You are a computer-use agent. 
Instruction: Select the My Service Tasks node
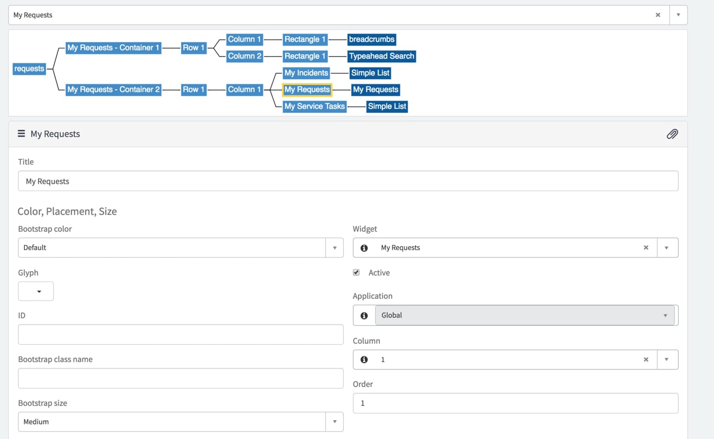click(314, 106)
